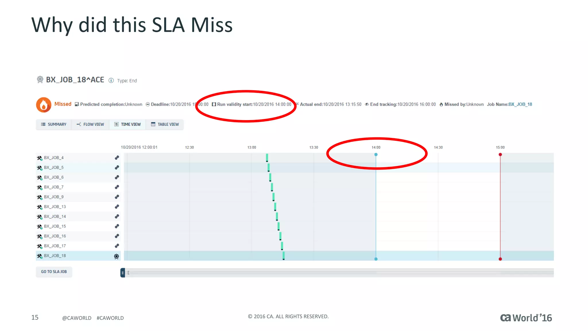Click the timeline zoom slider handle
588x331 pixels.
(x=123, y=273)
